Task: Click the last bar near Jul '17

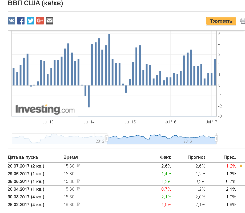Action: [x=215, y=72]
